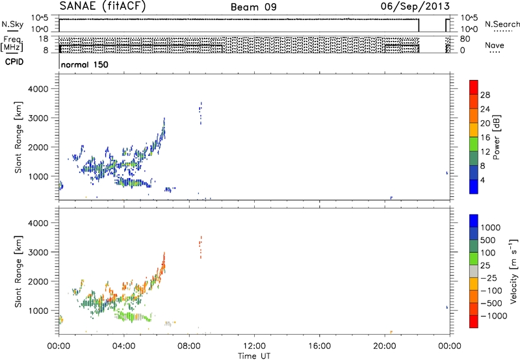This screenshot has width=520, height=360.
Task: Click the power echo streak near 08:40 UT
Action: tap(200, 113)
